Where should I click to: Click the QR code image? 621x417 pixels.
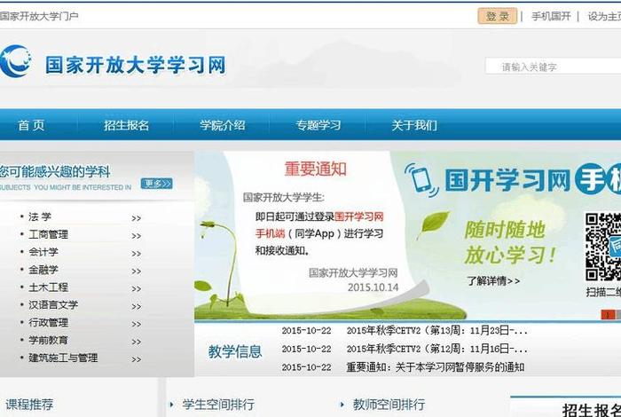[603, 247]
